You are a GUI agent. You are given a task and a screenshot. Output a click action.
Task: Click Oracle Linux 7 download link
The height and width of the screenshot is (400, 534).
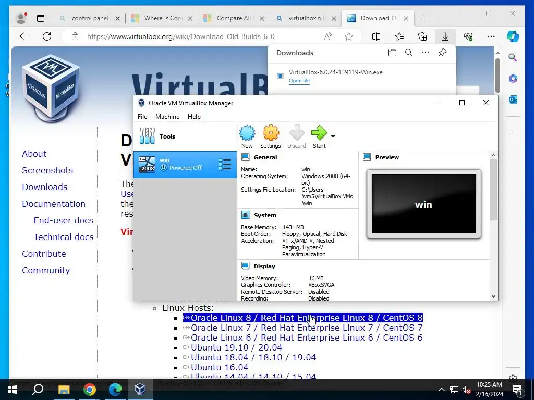303,328
